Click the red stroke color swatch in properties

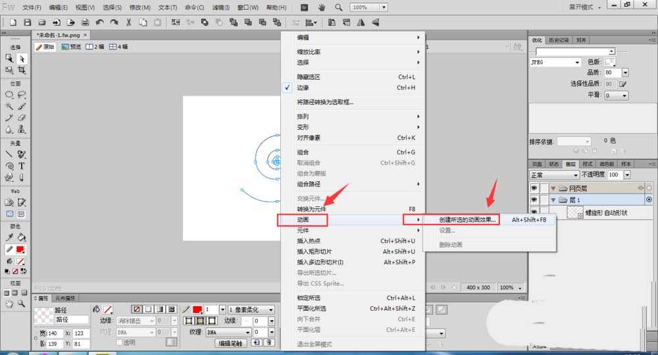click(197, 309)
